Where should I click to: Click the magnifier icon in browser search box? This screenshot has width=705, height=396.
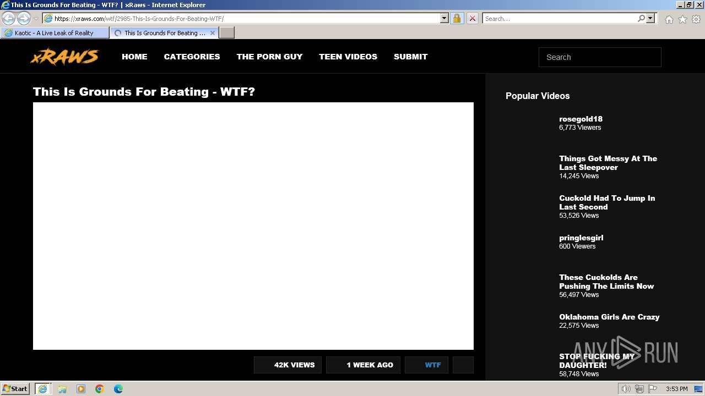tap(641, 18)
